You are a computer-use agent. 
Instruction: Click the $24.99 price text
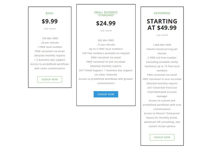pos(106,23)
